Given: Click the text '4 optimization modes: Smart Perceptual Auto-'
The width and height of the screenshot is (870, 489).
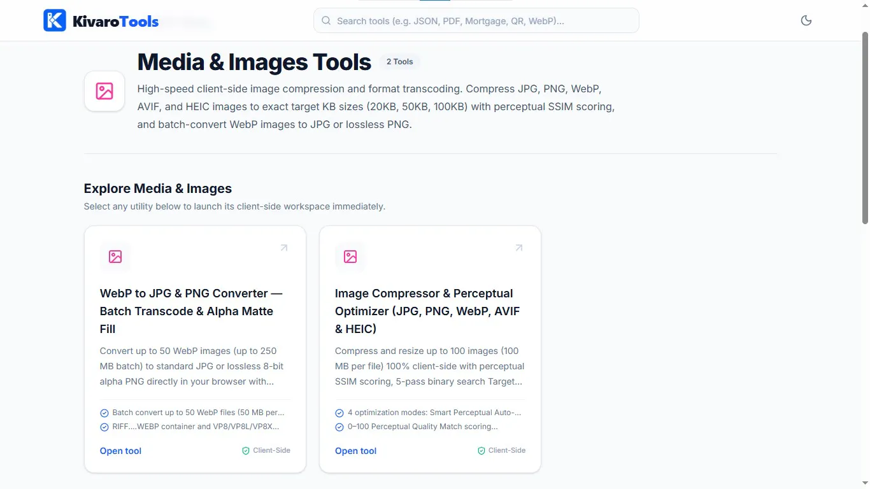Looking at the screenshot, I should [434, 413].
